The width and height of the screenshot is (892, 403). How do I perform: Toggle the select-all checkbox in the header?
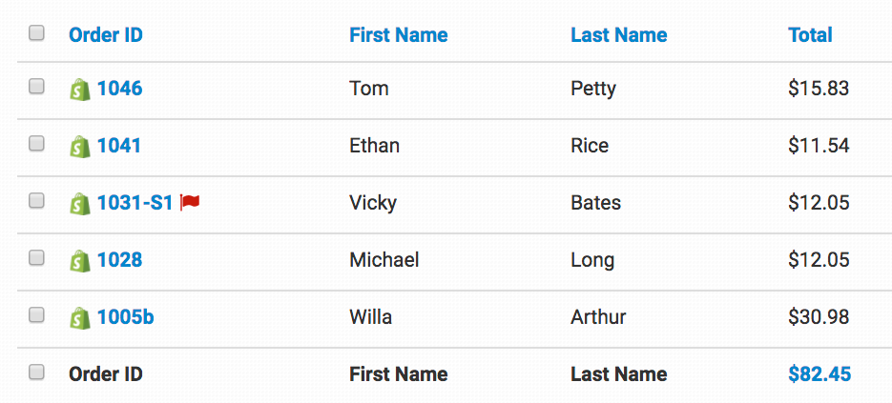(36, 33)
